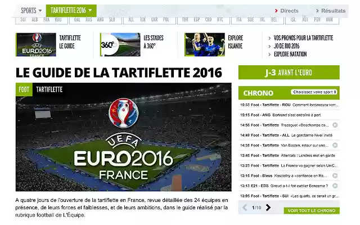
Task: Open the Explore Islande link
Action: [x=235, y=42]
